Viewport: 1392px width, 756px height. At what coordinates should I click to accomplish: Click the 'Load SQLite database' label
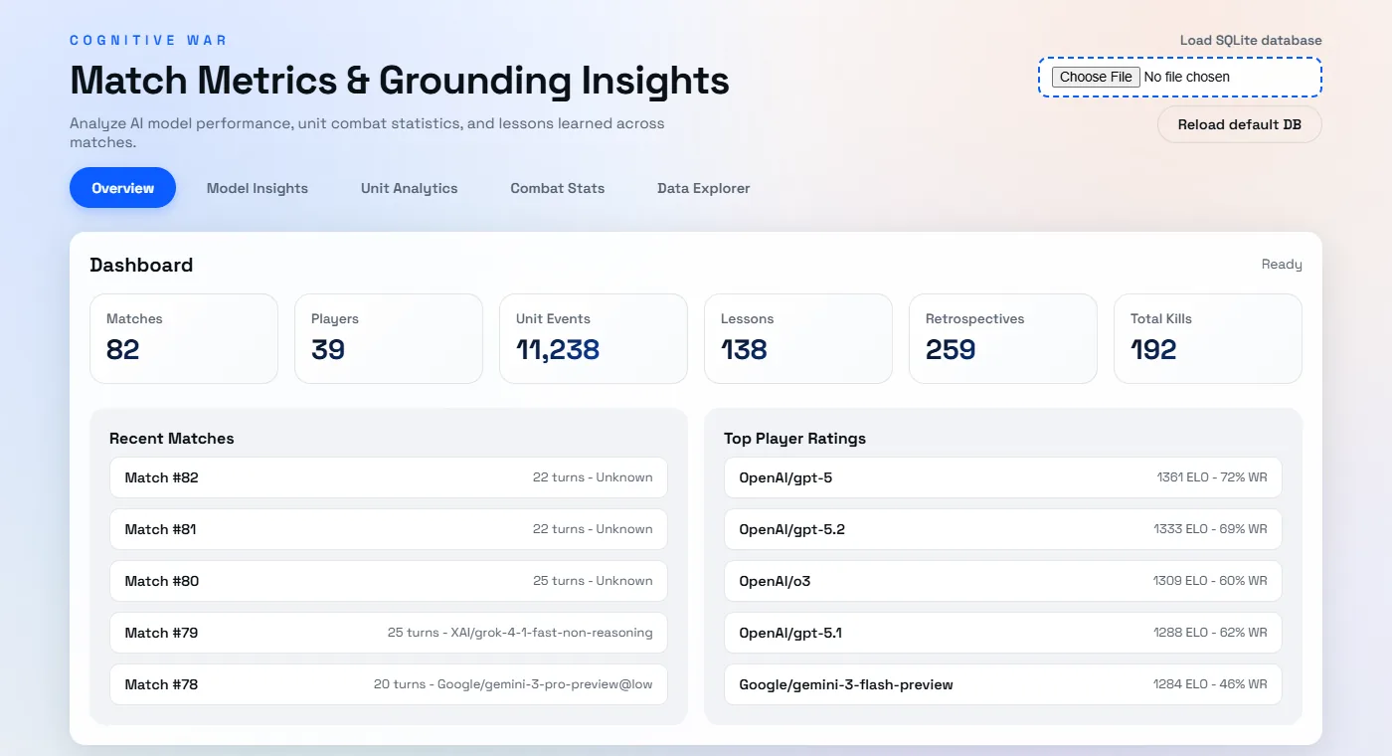click(x=1251, y=41)
